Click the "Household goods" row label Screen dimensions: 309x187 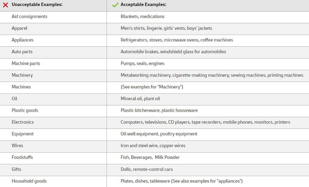29,181
